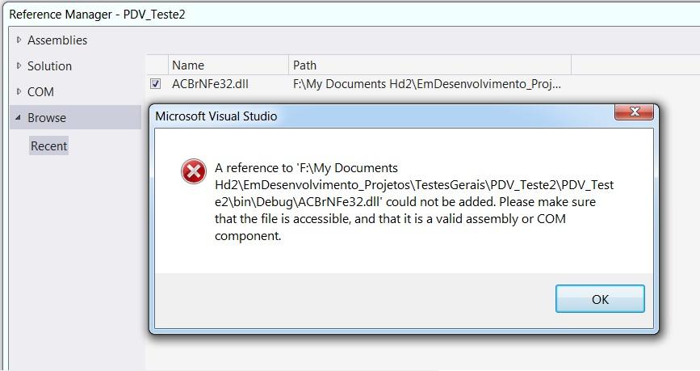The width and height of the screenshot is (700, 371).
Task: Sort by the Path column header
Action: (430, 65)
